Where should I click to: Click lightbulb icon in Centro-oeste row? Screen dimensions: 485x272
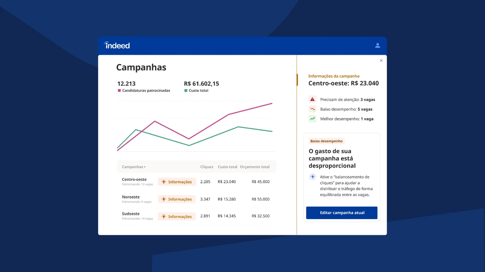coord(164,182)
